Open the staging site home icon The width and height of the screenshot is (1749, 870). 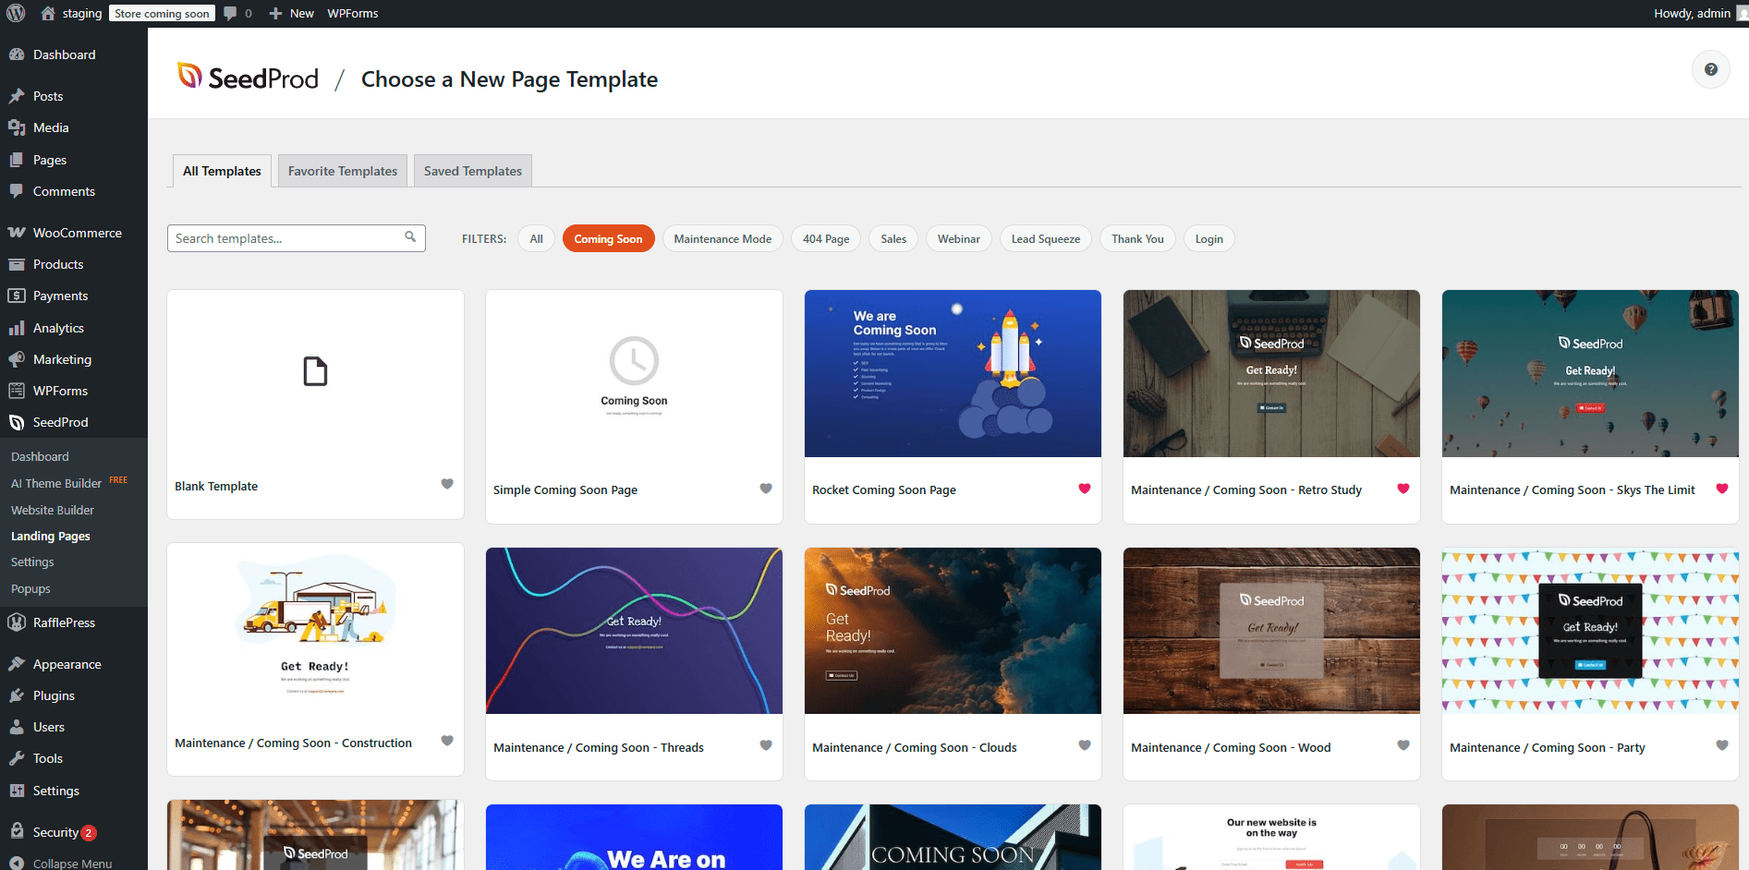click(48, 13)
